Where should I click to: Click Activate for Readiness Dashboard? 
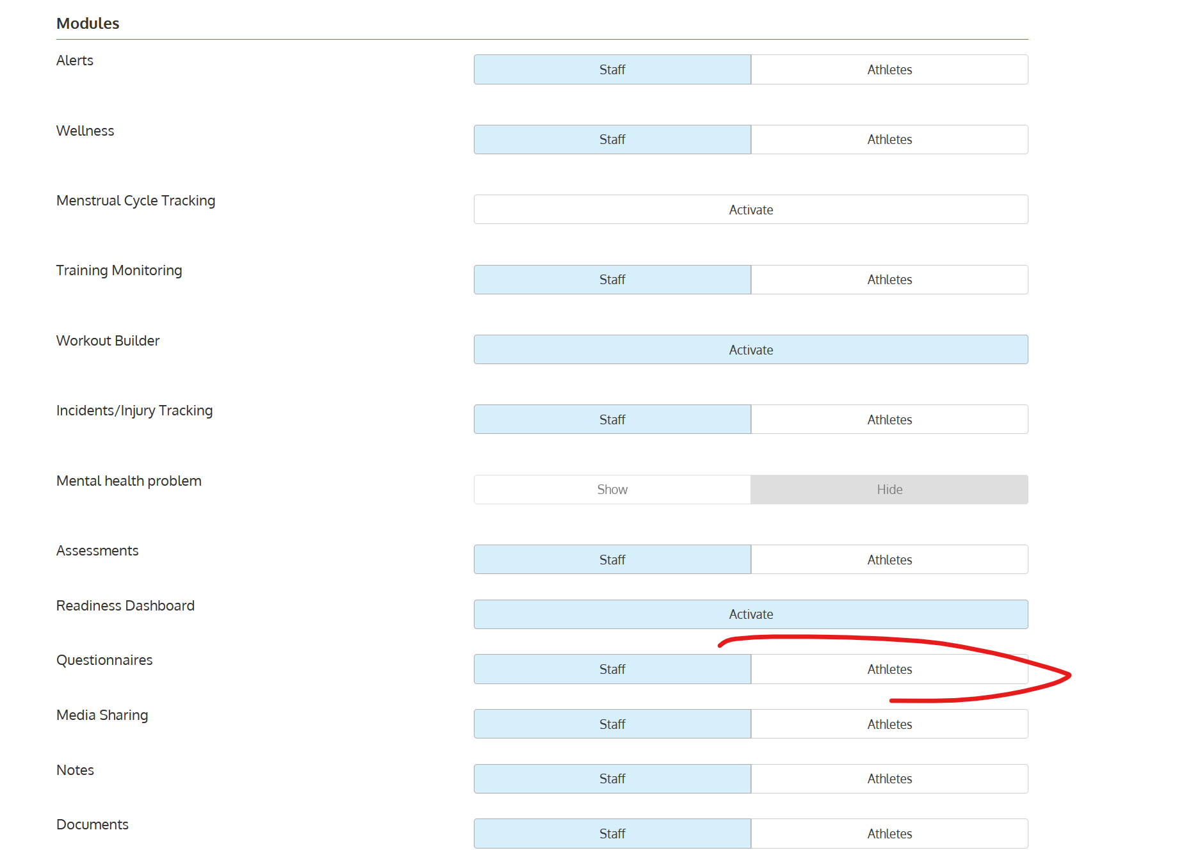pos(751,614)
